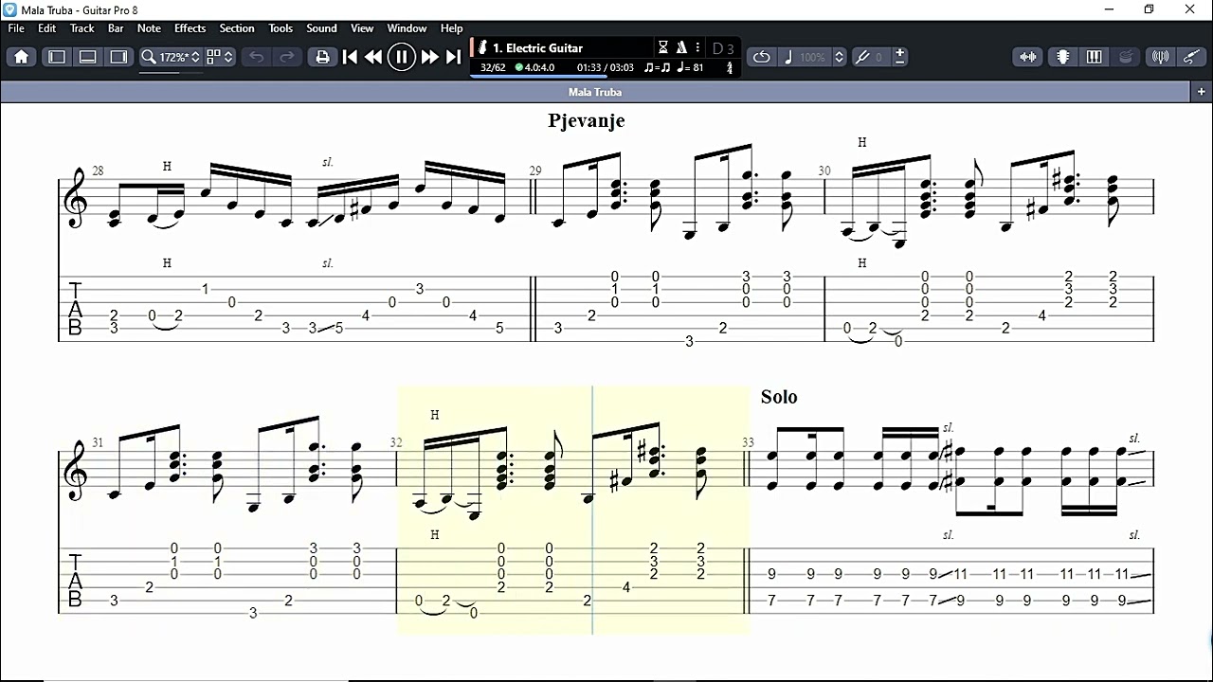Click the Solo section label
Image resolution: width=1213 pixels, height=682 pixels.
click(779, 397)
